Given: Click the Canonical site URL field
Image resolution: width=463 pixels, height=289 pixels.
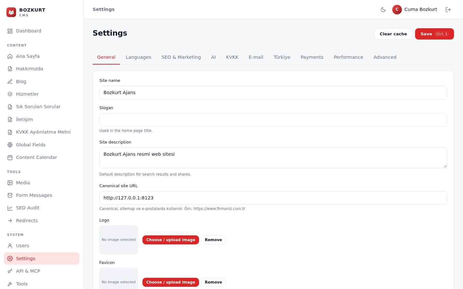Looking at the screenshot, I should [273, 198].
